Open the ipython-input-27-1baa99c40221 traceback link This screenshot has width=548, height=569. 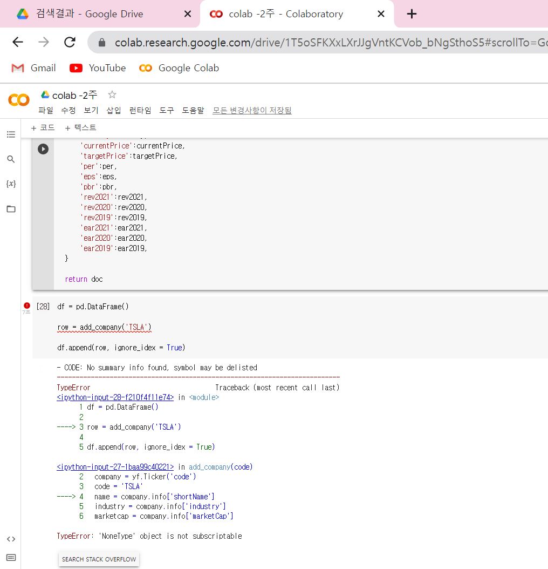[115, 467]
